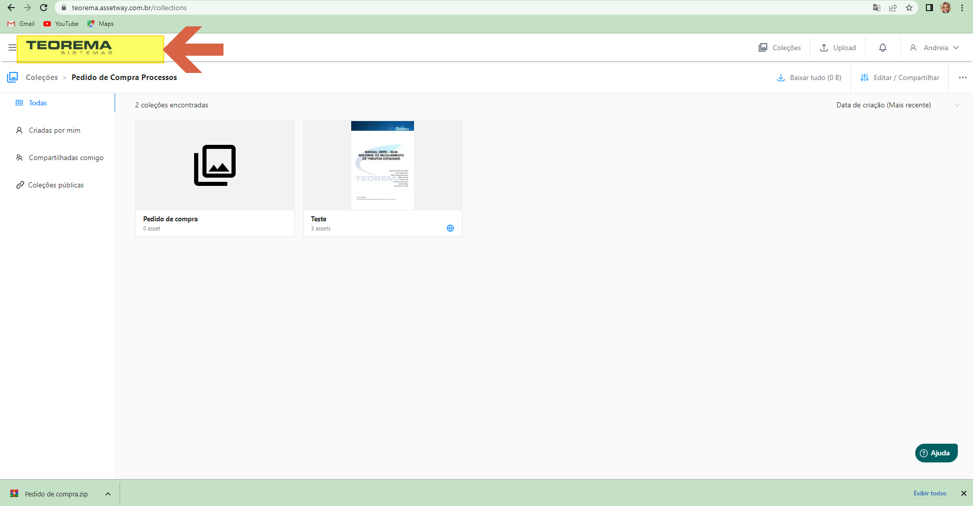Open Chrome three-dot menu

(962, 8)
